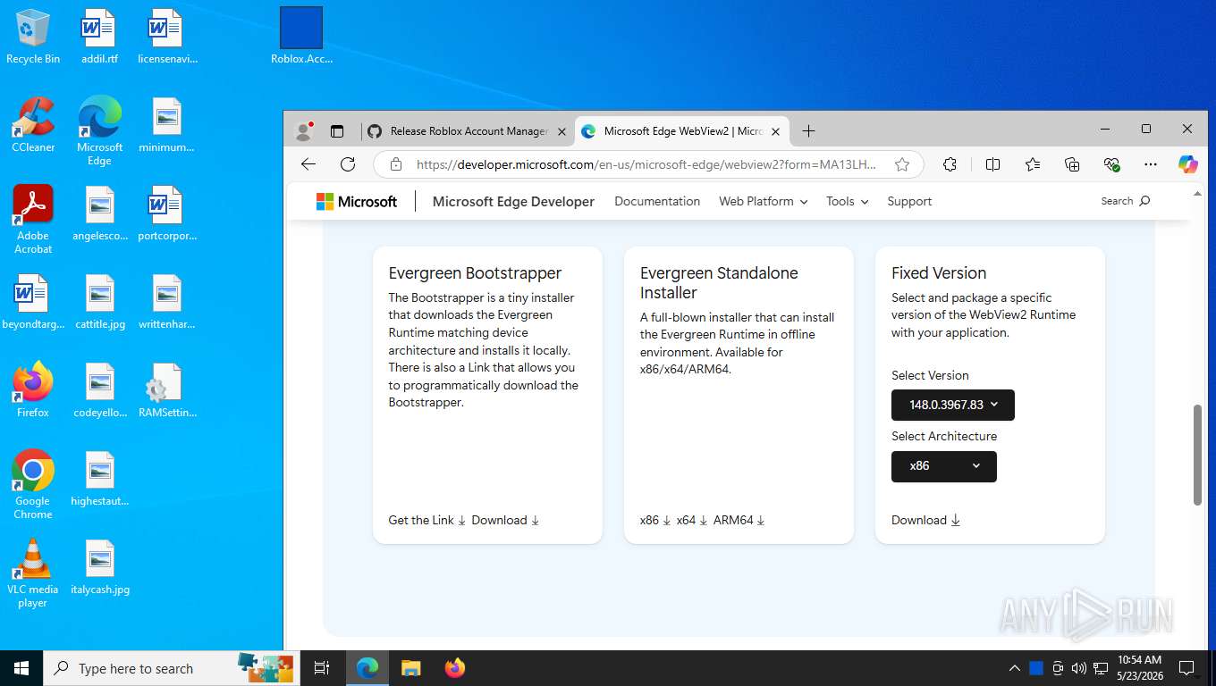Select CCleaner desktop shortcut
This screenshot has width=1216, height=686.
tap(33, 125)
